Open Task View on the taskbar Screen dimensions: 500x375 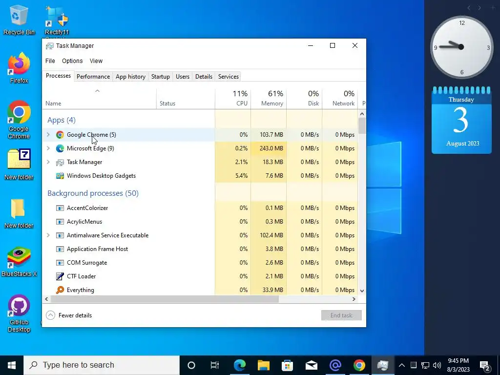tap(215, 365)
